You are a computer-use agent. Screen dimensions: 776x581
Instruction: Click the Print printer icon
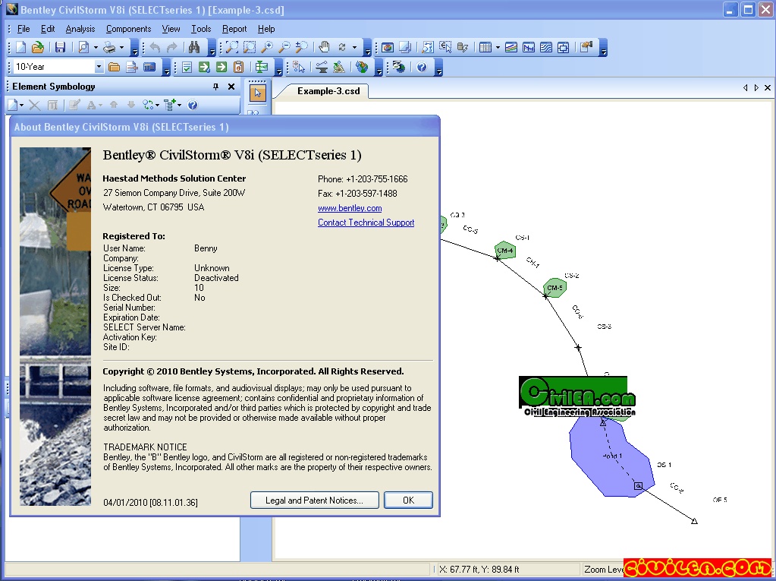tap(109, 48)
